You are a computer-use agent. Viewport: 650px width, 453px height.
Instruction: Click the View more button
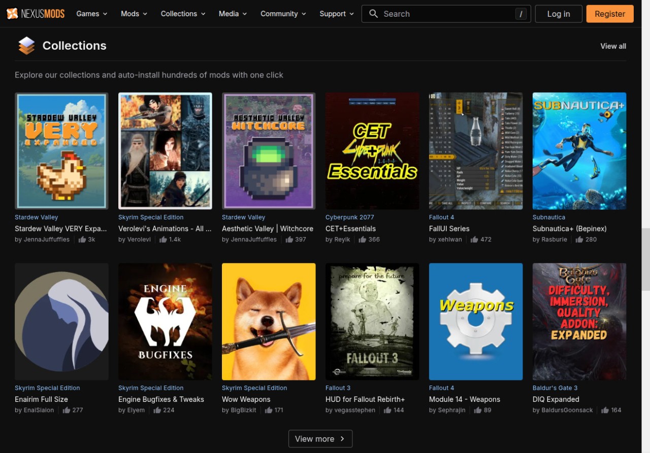(320, 439)
